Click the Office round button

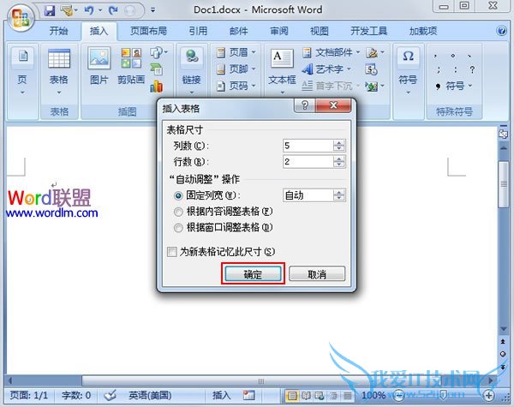pos(21,18)
